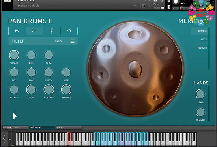Click the delete preset trash icon
Viewport: 217px width, 147px height.
[148, 6]
